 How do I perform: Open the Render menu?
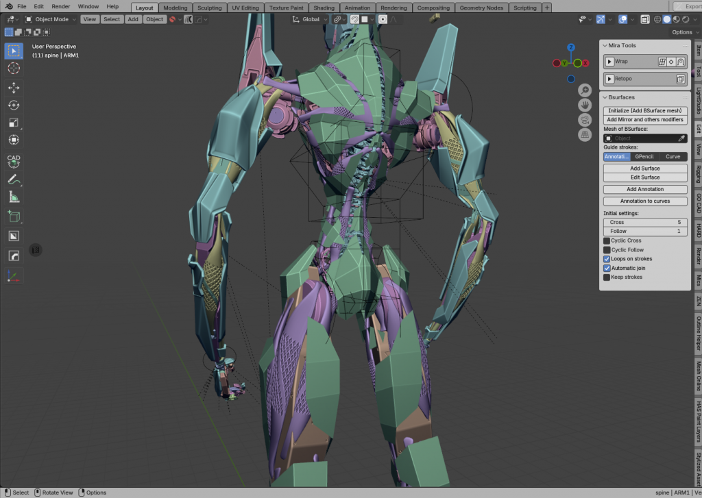(x=61, y=7)
